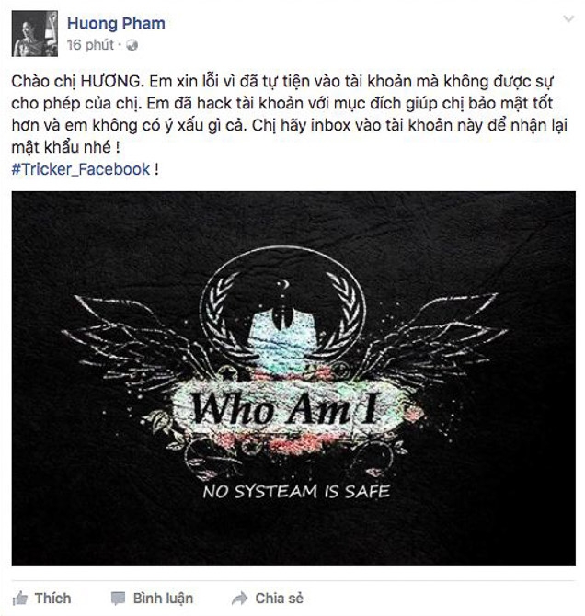Click the Bình luận label to comment
The image size is (585, 616).
click(163, 599)
